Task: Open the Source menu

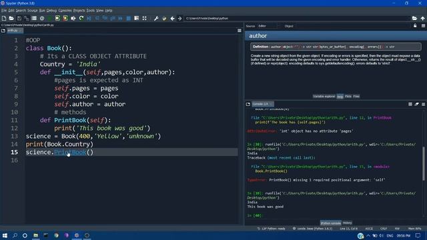Action: [33, 11]
